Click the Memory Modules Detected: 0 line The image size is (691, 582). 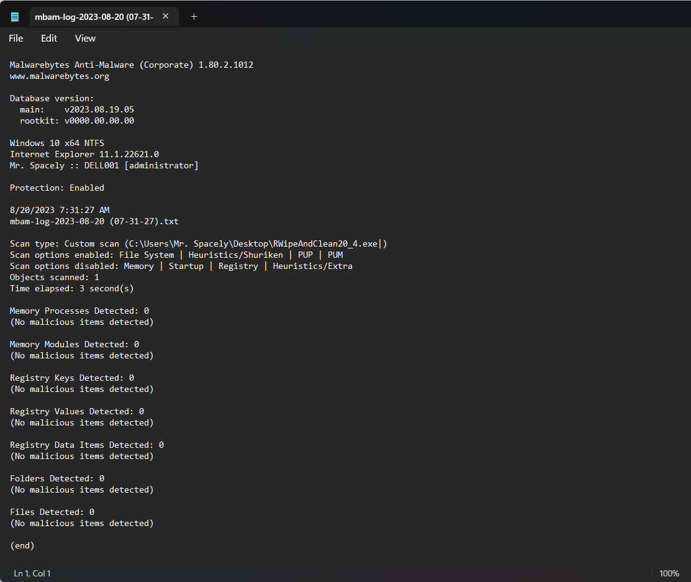(75, 344)
